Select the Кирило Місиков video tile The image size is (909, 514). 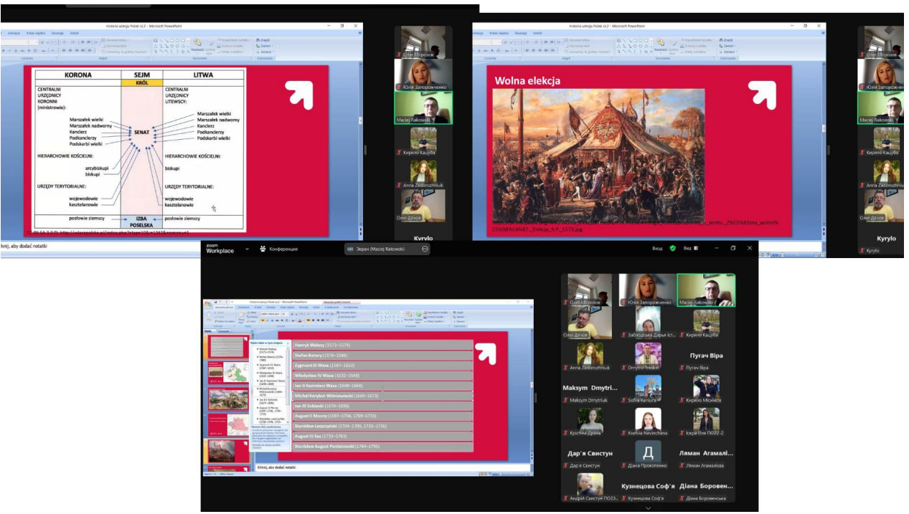point(706,389)
